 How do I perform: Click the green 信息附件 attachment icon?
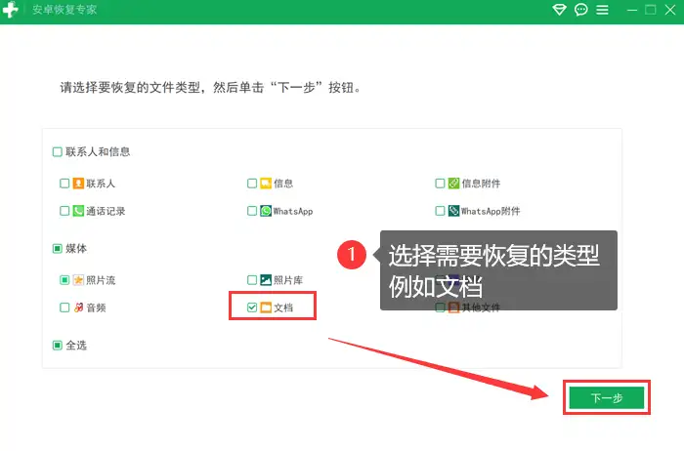point(453,184)
